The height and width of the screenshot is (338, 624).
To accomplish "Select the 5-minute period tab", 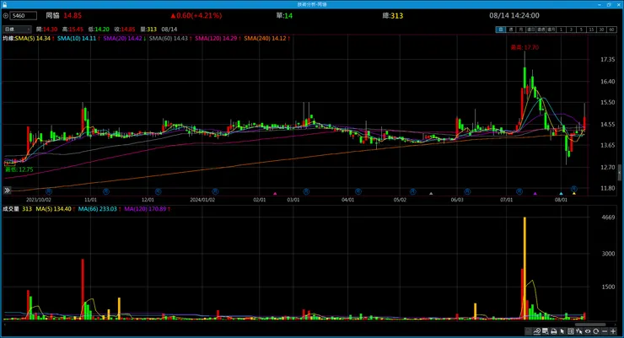I will tap(582, 30).
